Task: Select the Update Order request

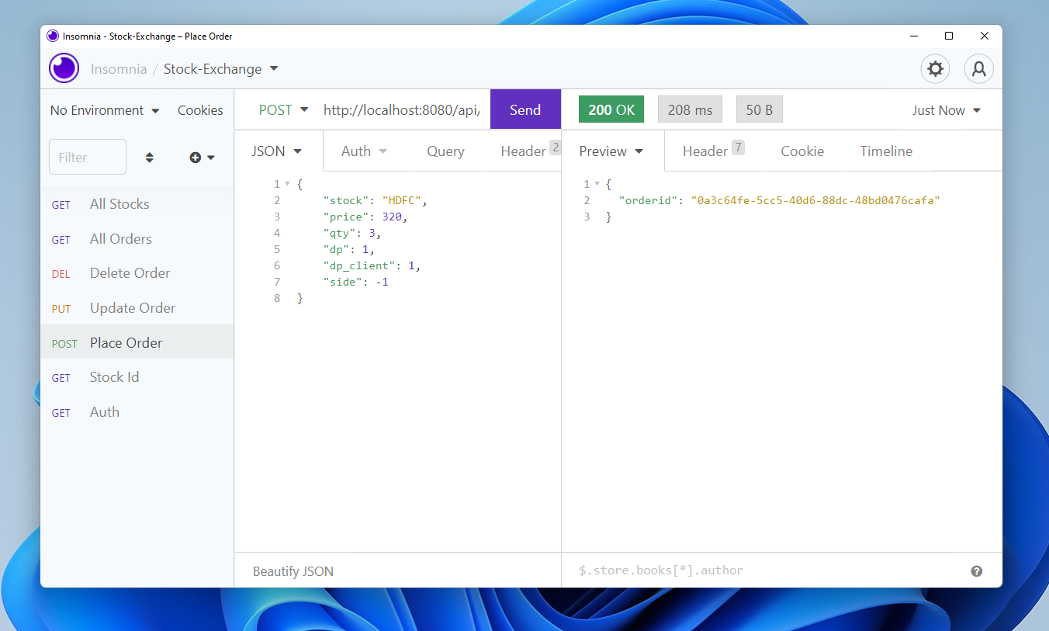Action: [137, 308]
